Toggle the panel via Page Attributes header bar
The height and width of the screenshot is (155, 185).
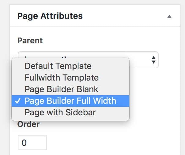click(x=123, y=16)
